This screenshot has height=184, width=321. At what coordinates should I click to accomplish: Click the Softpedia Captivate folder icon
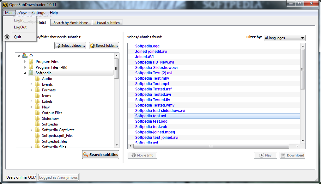(x=38, y=130)
